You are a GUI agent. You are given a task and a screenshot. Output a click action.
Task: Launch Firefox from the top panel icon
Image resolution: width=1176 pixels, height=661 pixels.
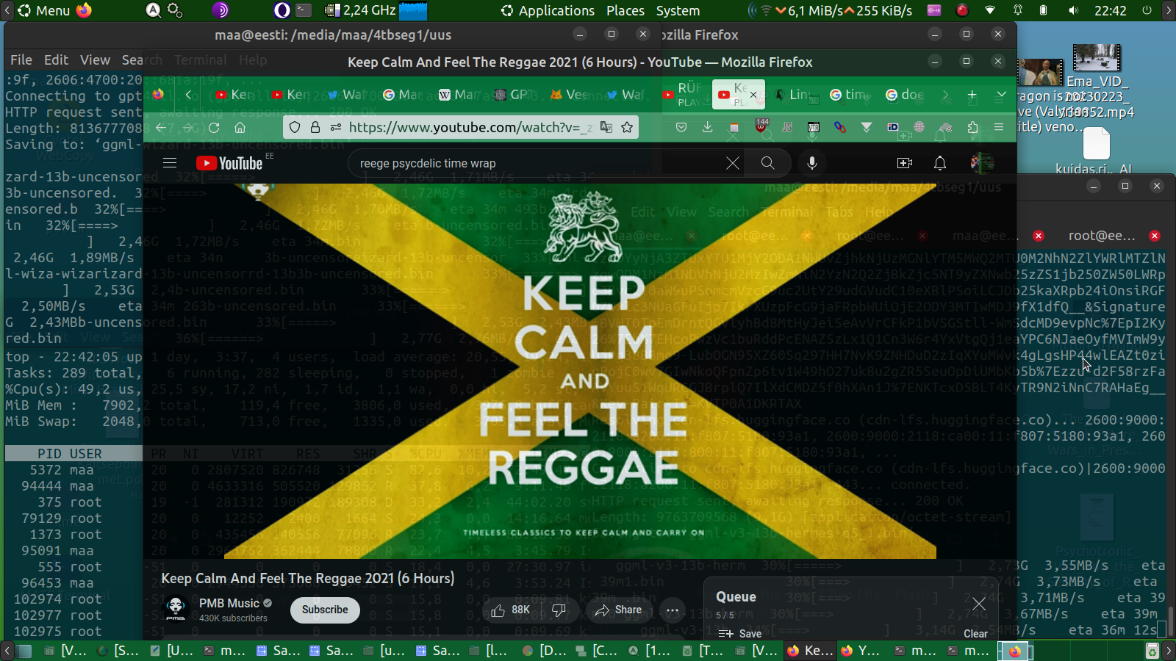click(x=85, y=10)
